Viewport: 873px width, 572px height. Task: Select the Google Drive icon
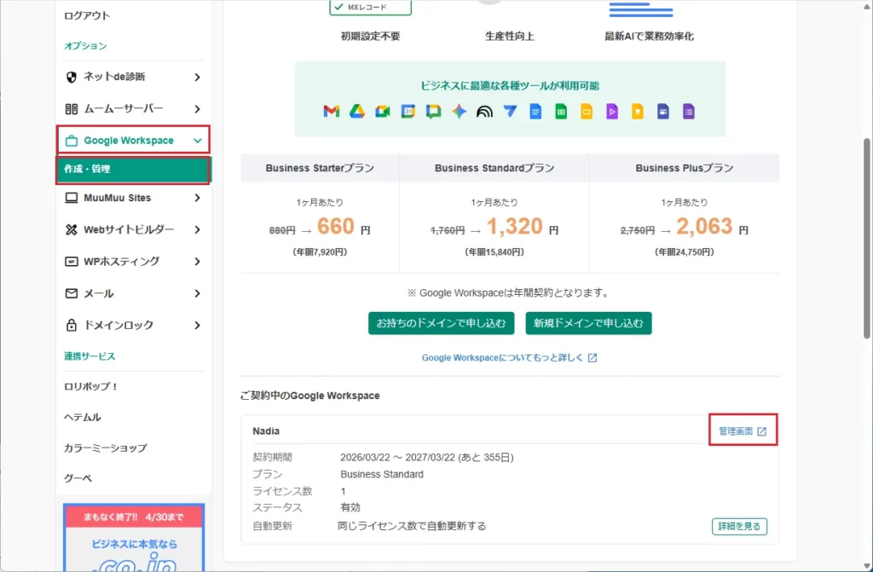tap(359, 110)
